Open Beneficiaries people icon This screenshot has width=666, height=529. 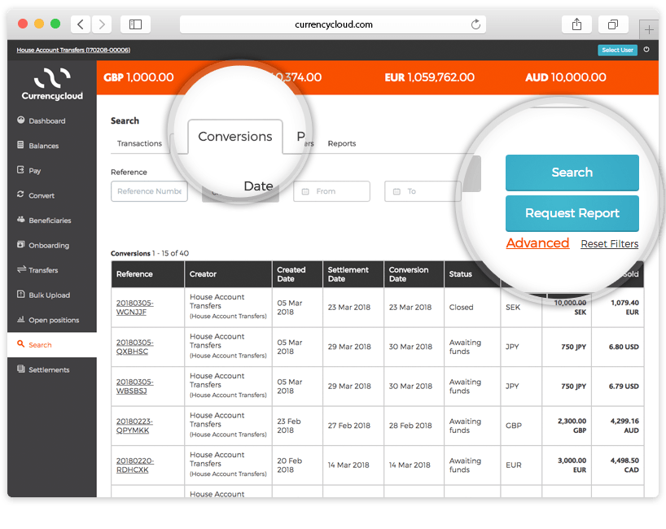click(x=20, y=220)
